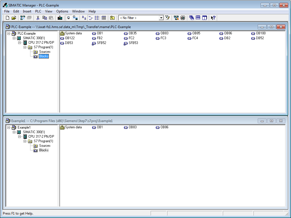Arrange windows horizontally toolbar icon

[198, 18]
